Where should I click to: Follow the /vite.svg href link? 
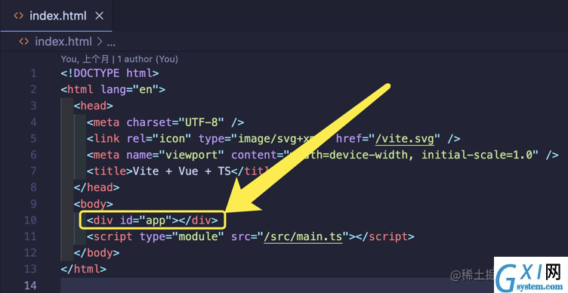coord(405,139)
